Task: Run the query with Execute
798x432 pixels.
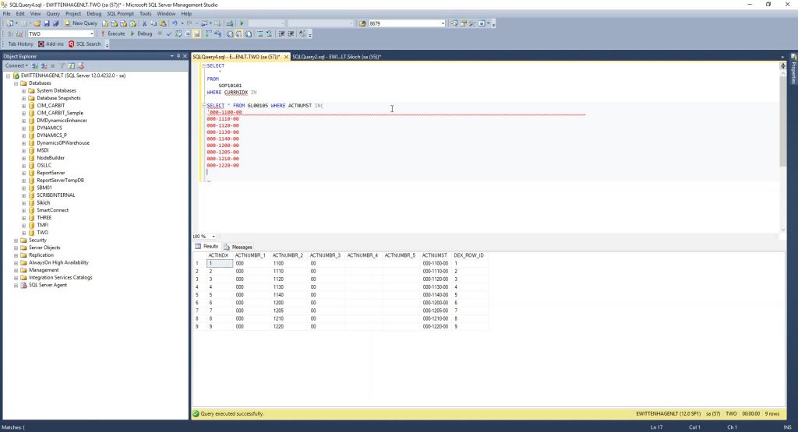Action: tap(113, 33)
